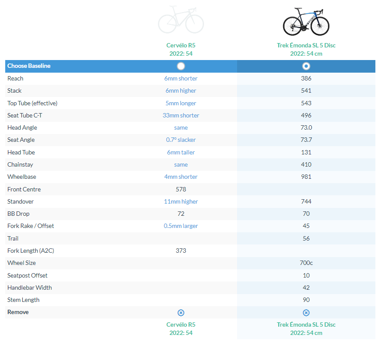Open Trek Émonda SL 5 Disc top link

306,50
